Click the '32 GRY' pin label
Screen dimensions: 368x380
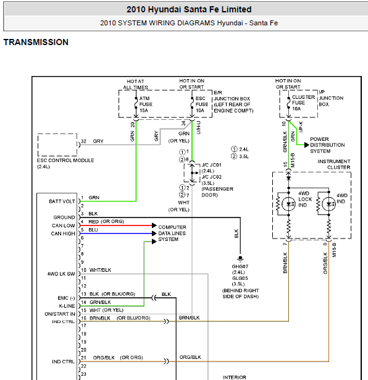(92, 141)
